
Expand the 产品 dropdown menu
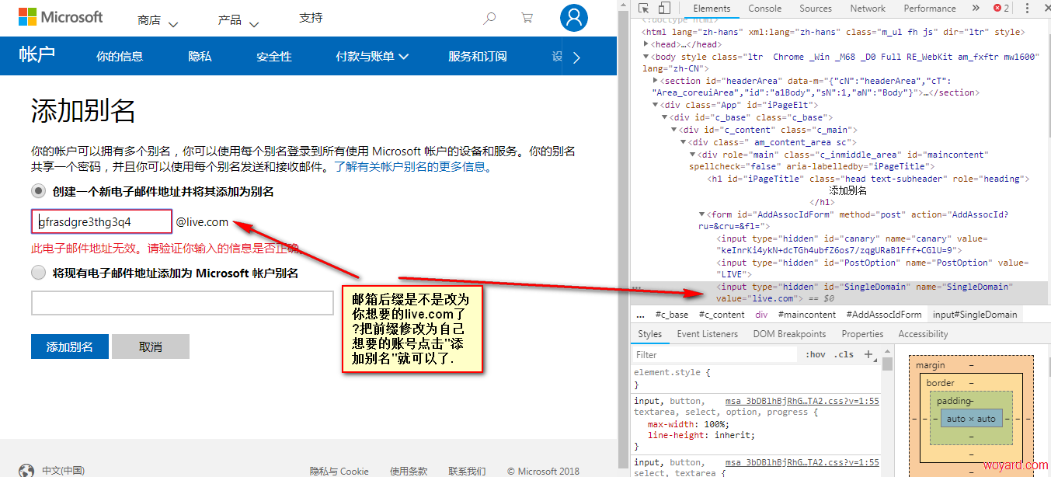click(x=238, y=20)
